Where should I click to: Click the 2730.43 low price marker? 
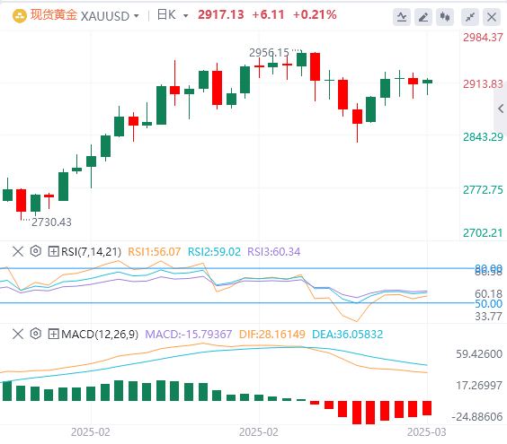(x=51, y=222)
